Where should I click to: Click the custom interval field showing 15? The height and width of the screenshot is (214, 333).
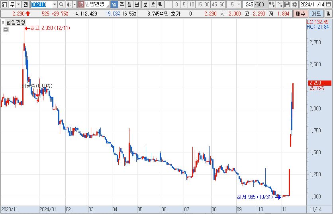tap(231, 4)
